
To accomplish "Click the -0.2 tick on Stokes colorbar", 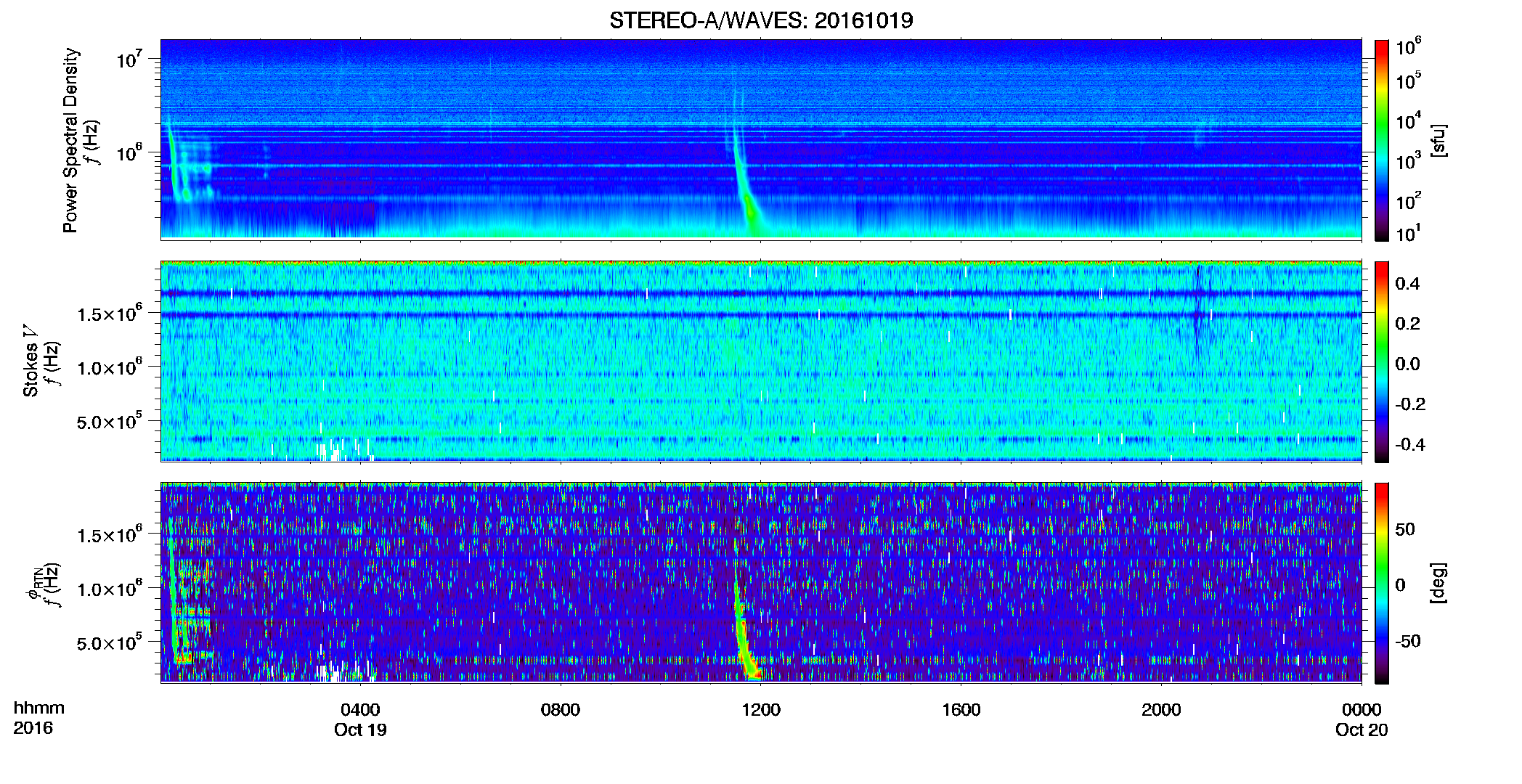I will 1410,404.
